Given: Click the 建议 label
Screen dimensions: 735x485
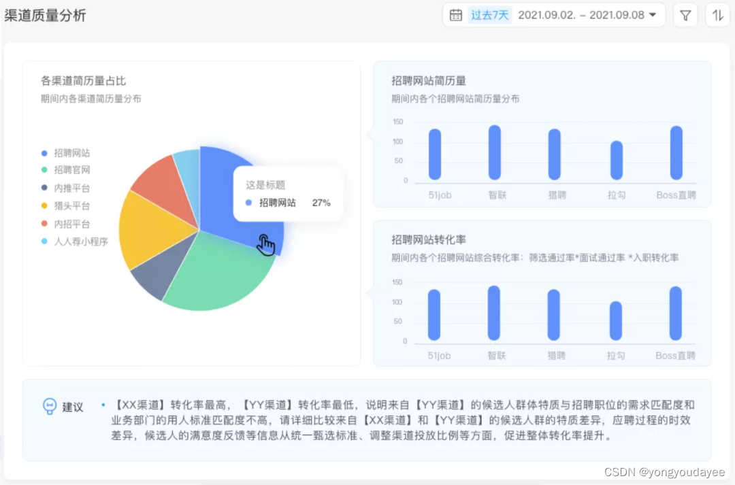Looking at the screenshot, I should (73, 407).
